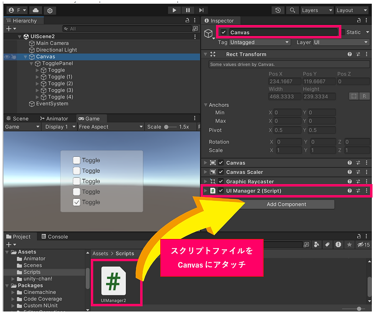Open Project search by label icon
The image size is (376, 313).
tap(327, 245)
